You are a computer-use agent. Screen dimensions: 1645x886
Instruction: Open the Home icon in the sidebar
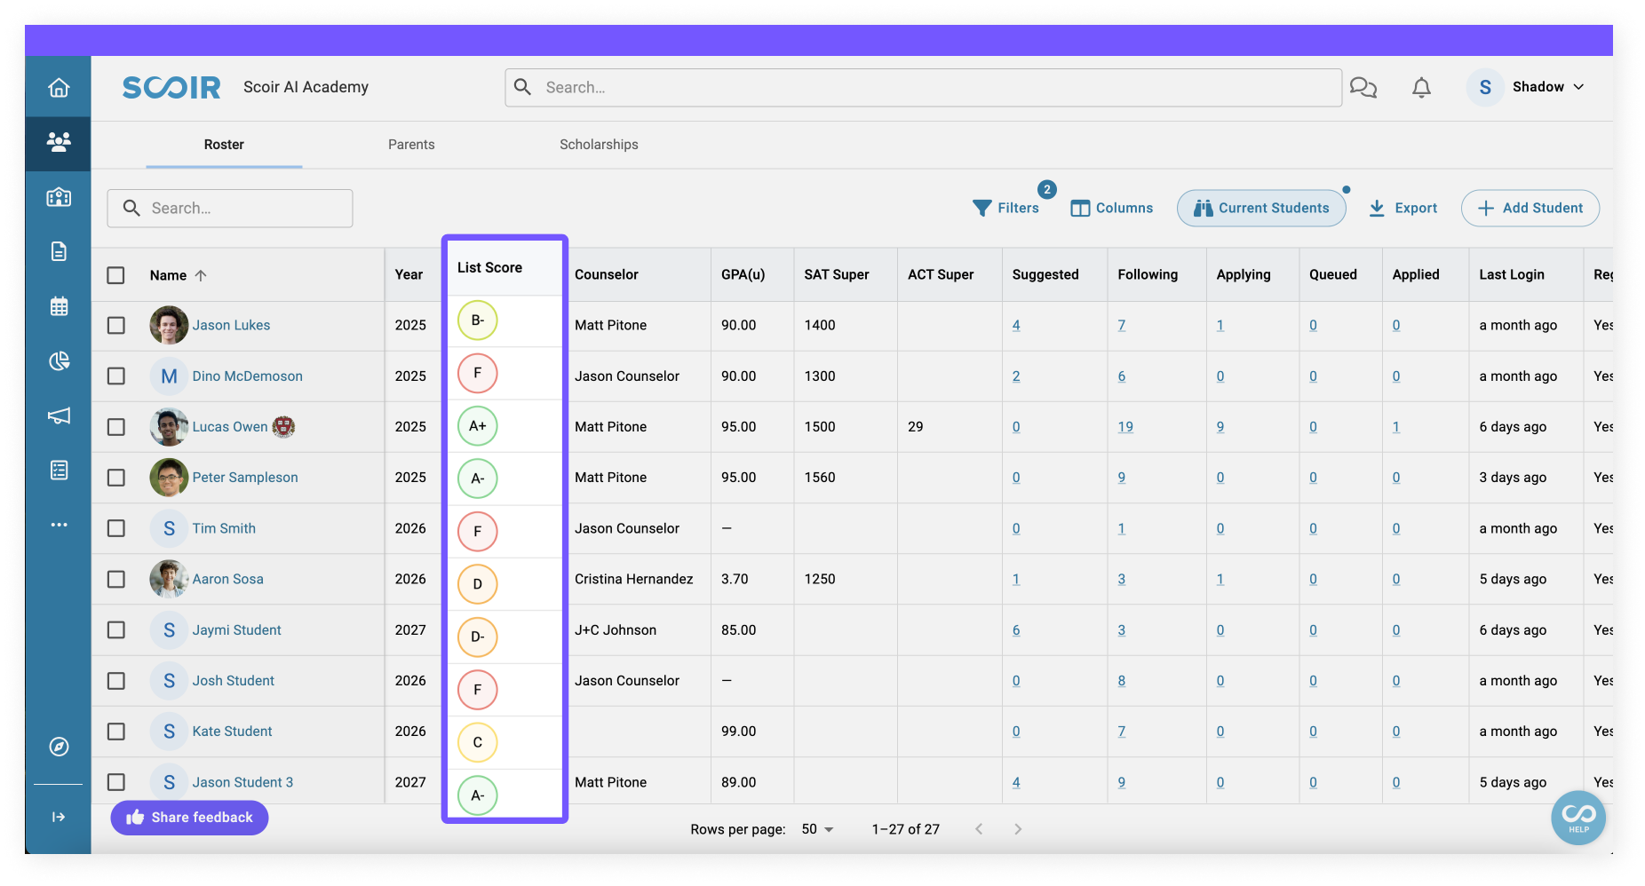click(x=58, y=87)
